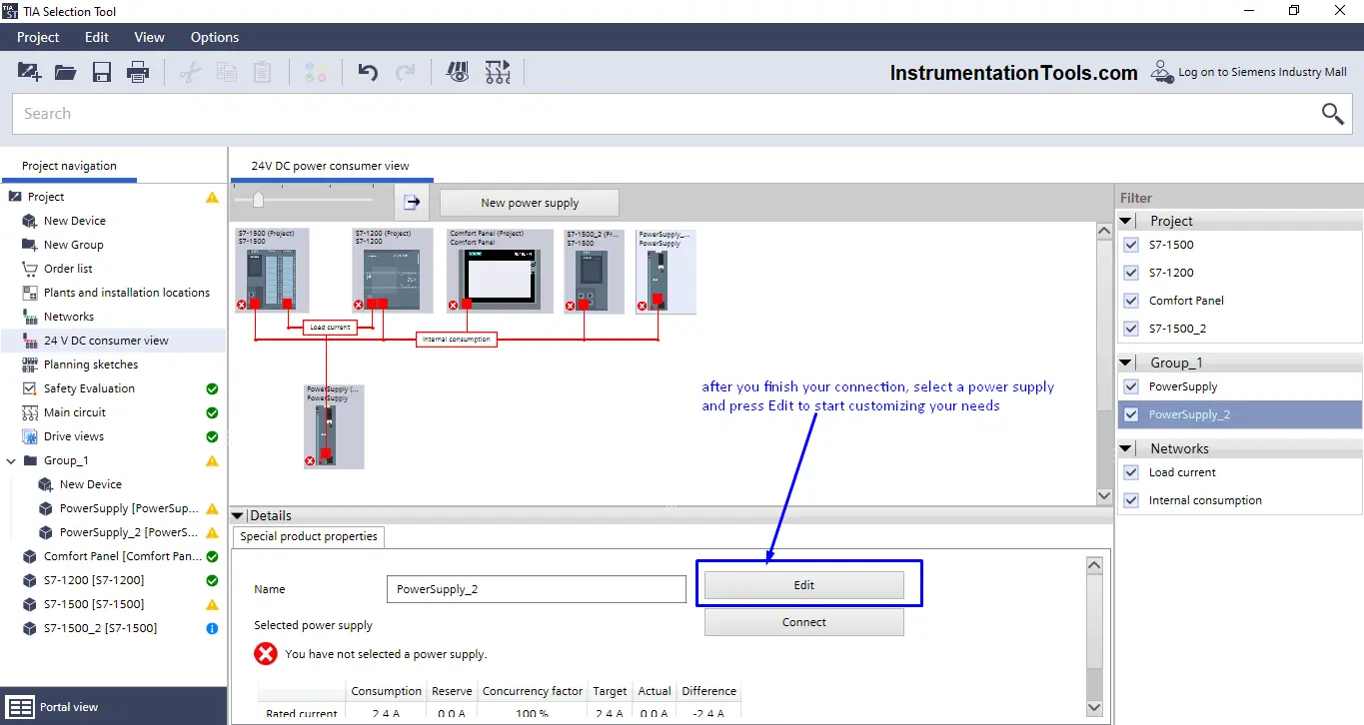This screenshot has width=1364, height=725.
Task: Open the binoculars view toolbar icon
Action: [458, 72]
